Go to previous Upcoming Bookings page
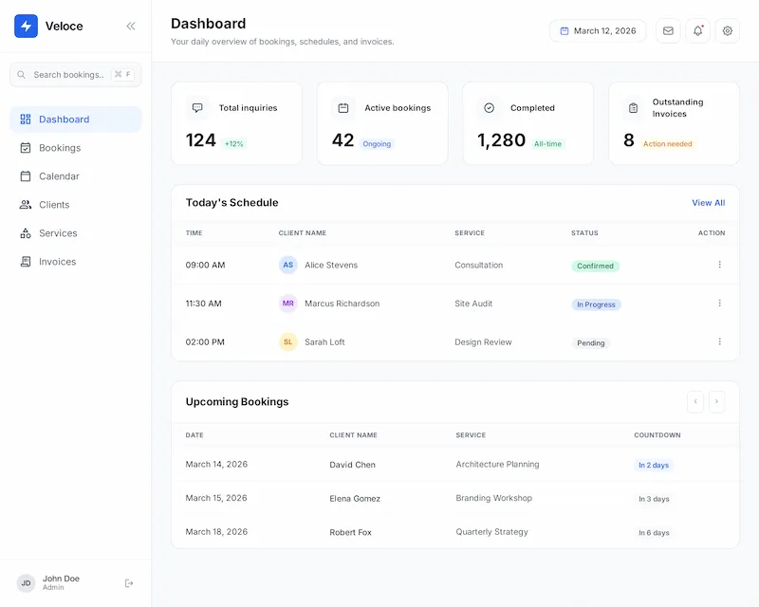The image size is (759, 607). [x=695, y=402]
